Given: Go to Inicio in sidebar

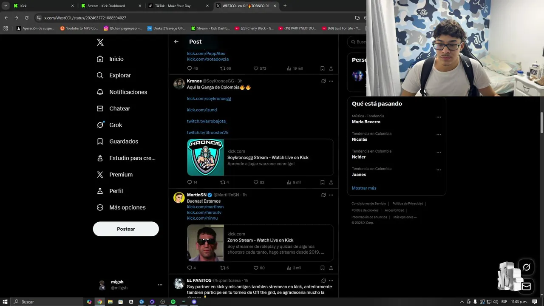Looking at the screenshot, I should (x=110, y=59).
